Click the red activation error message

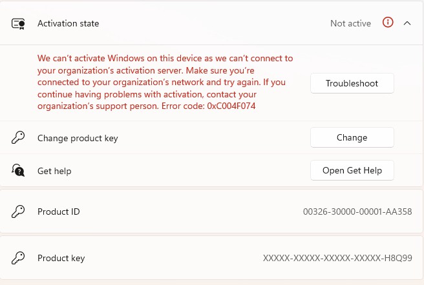(x=165, y=82)
